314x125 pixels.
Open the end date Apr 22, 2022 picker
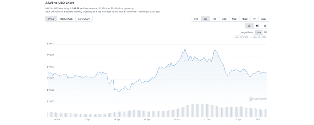[260, 37]
